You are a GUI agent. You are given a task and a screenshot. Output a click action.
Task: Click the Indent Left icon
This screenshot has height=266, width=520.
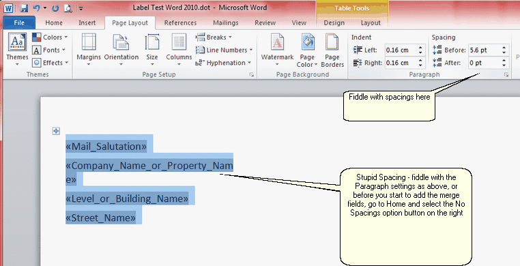pyautogui.click(x=358, y=50)
